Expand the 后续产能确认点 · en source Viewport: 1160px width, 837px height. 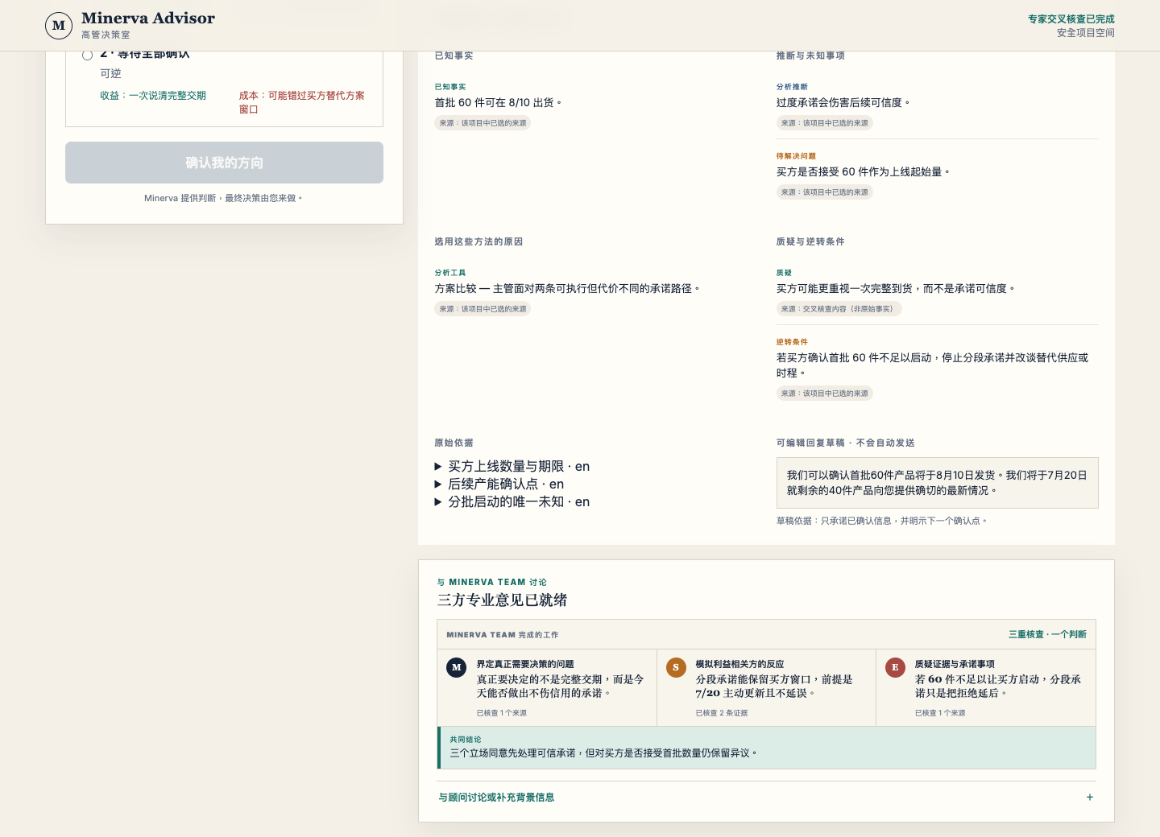point(499,484)
